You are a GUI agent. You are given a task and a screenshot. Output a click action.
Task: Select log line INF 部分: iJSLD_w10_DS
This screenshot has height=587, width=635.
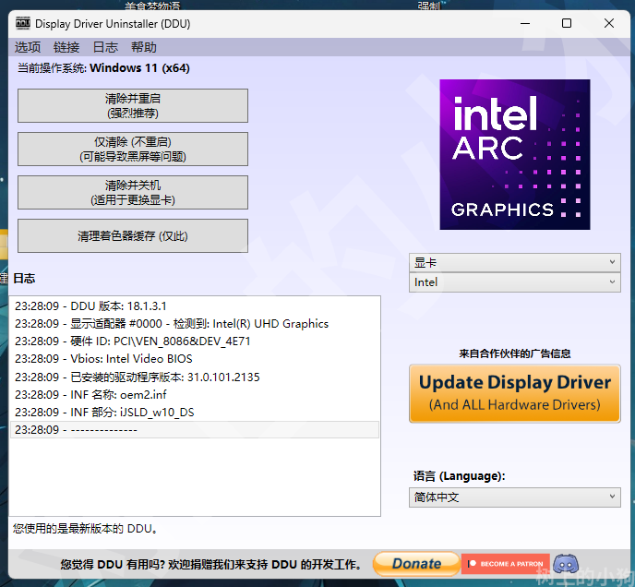point(195,412)
